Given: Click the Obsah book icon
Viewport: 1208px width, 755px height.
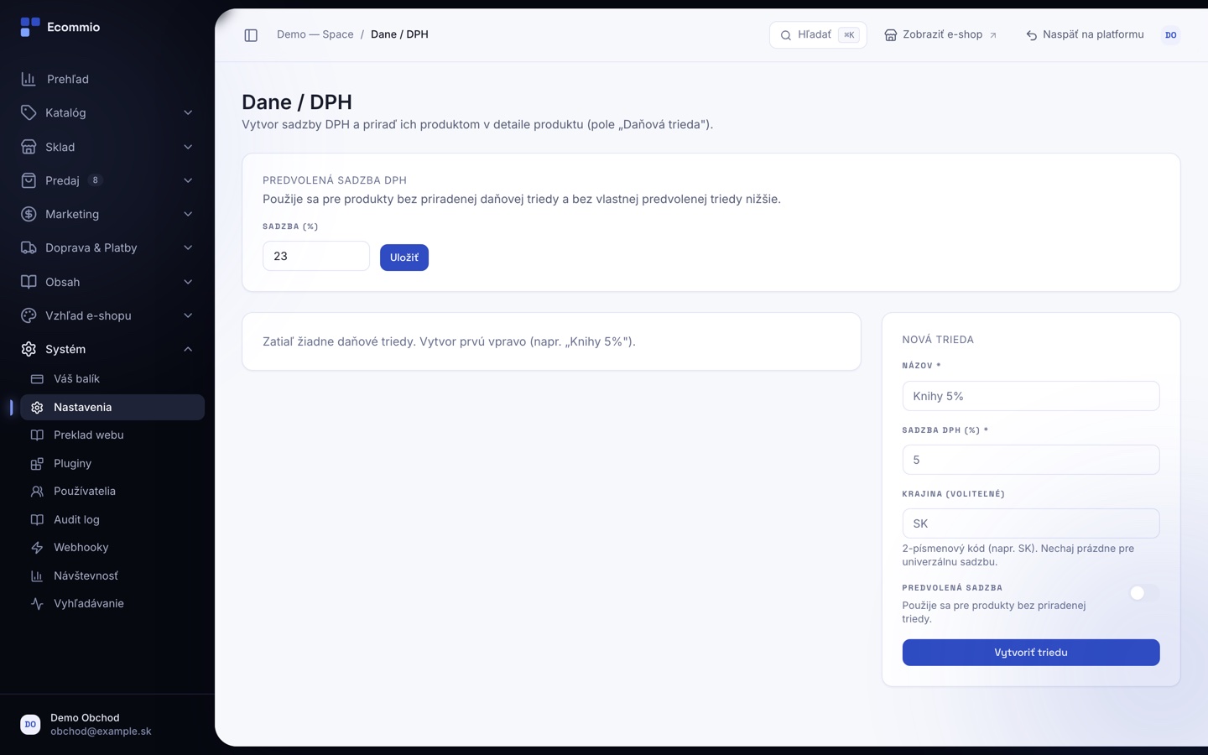Looking at the screenshot, I should point(29,282).
